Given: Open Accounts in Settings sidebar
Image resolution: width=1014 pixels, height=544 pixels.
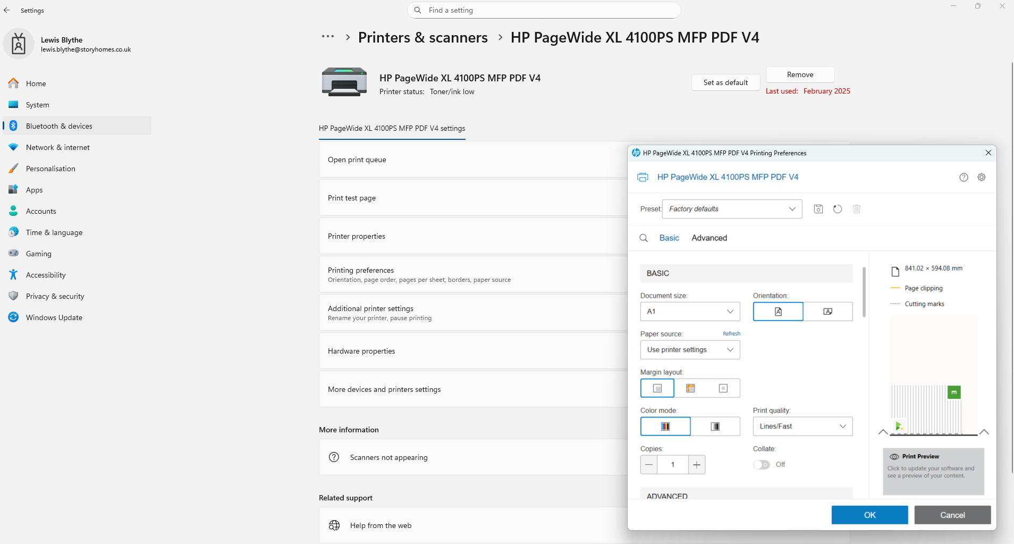Looking at the screenshot, I should point(77,211).
